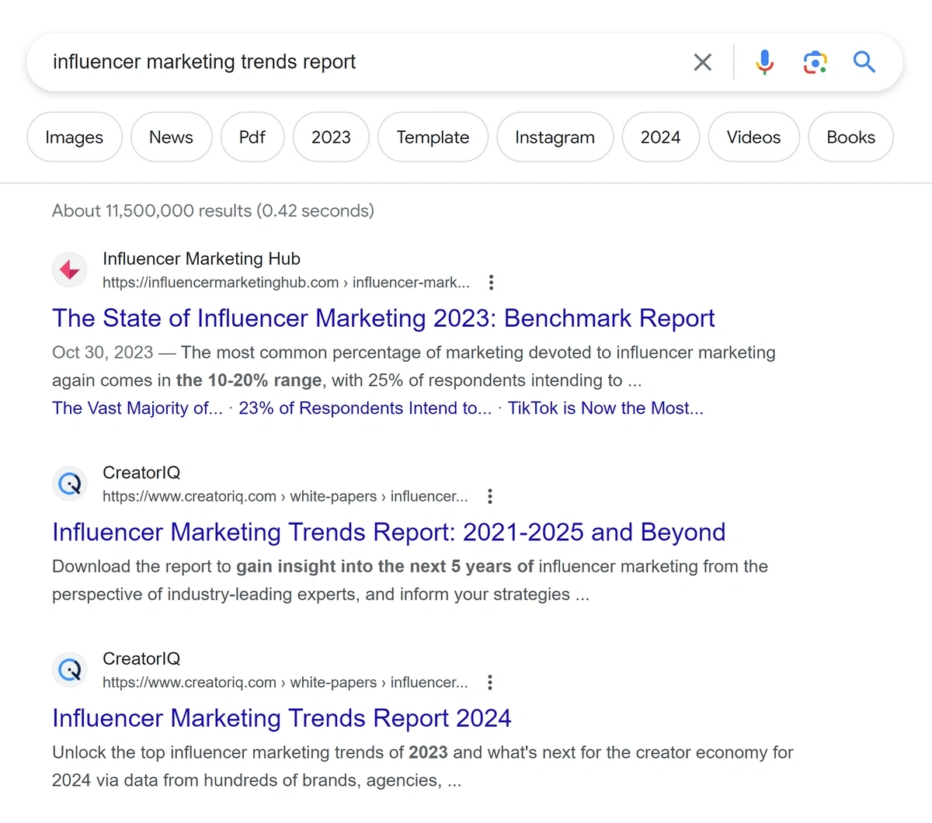Image resolution: width=932 pixels, height=823 pixels.
Task: Open three-dot menu for Trends Report 2024 result
Action: point(490,682)
